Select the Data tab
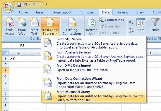Viewport: 161px width, 111px height. tap(106, 12)
